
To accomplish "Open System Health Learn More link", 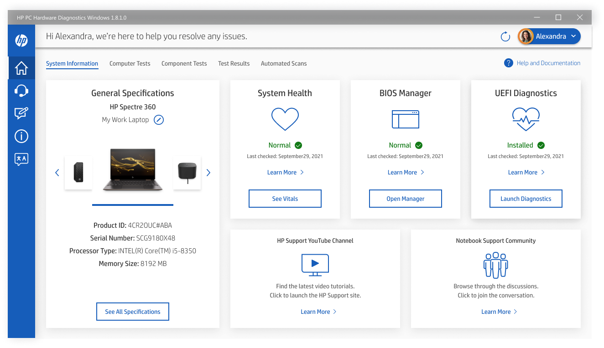I will (285, 173).
